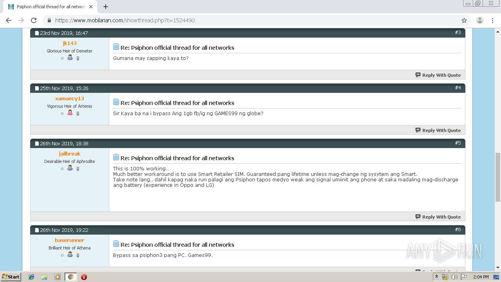
Task: Open post permalink #6
Action: (458, 230)
